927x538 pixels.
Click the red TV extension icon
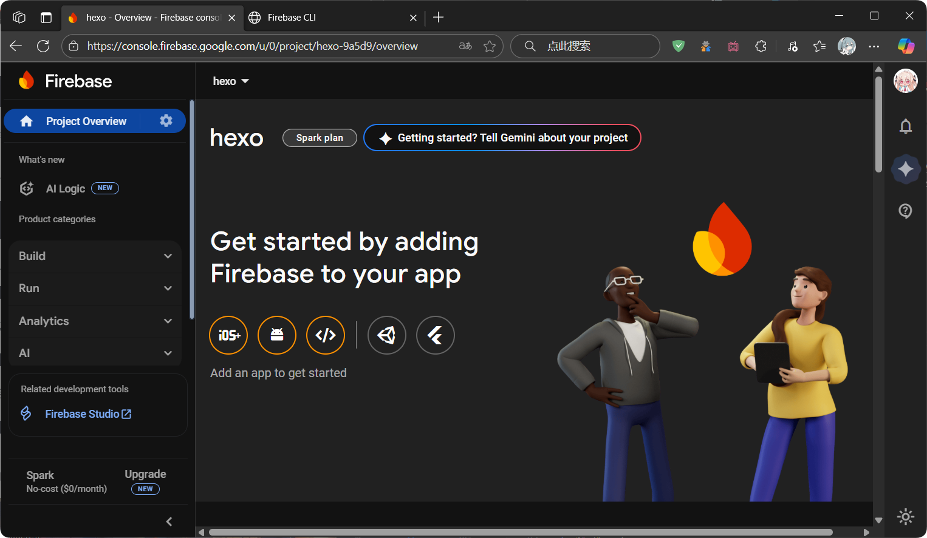coord(733,46)
